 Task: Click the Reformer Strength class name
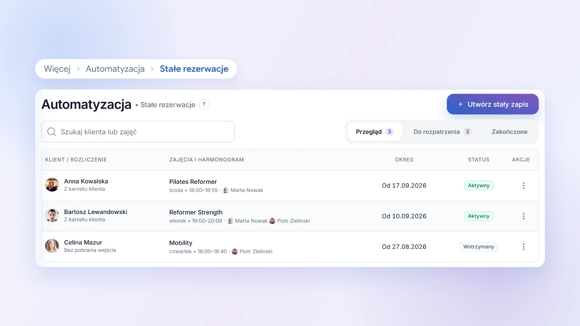pos(196,212)
